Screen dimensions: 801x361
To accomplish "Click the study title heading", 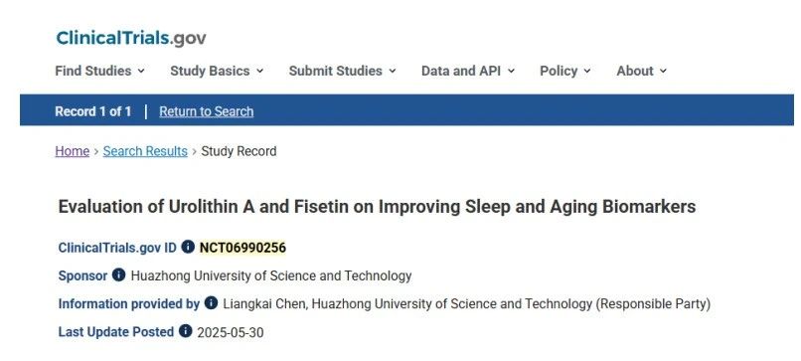I will coord(377,207).
